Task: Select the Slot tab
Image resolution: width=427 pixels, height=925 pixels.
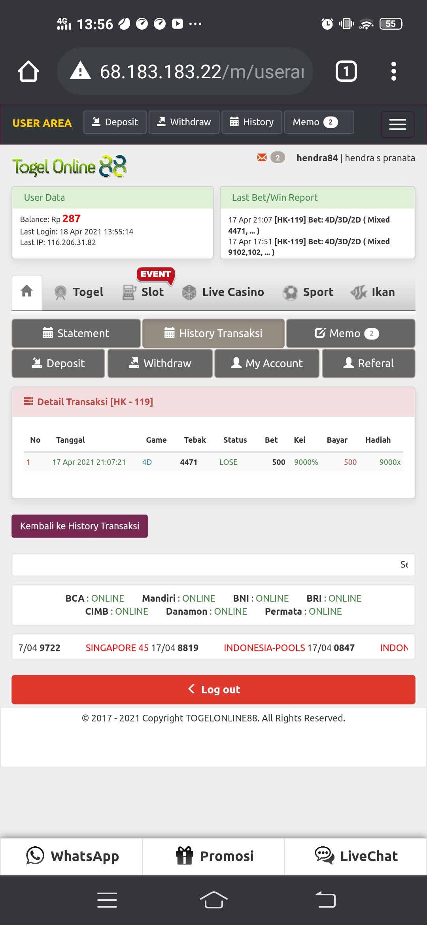Action: point(144,292)
